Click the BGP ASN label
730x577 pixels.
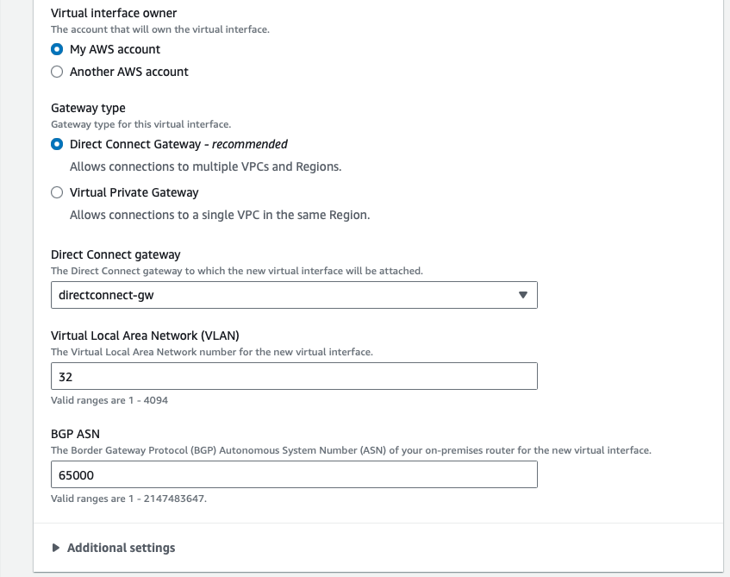coord(75,434)
